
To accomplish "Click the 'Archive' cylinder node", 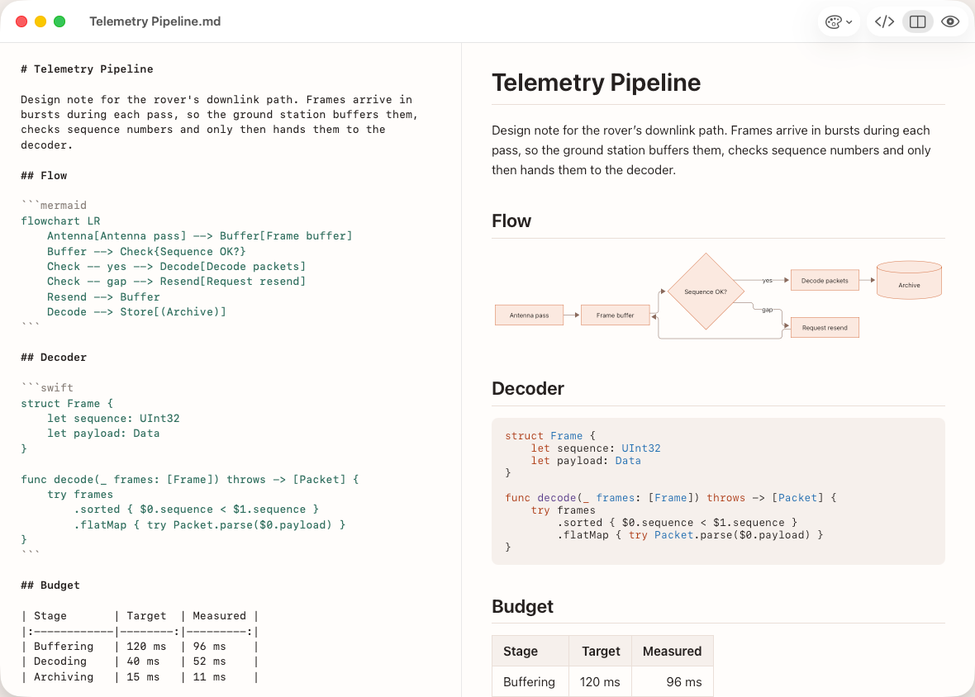I will (909, 280).
